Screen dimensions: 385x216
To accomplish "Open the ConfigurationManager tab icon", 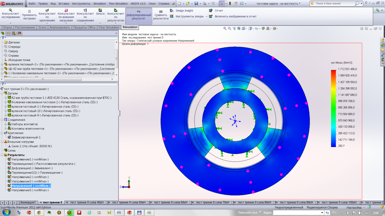I will pyautogui.click(x=14, y=34).
